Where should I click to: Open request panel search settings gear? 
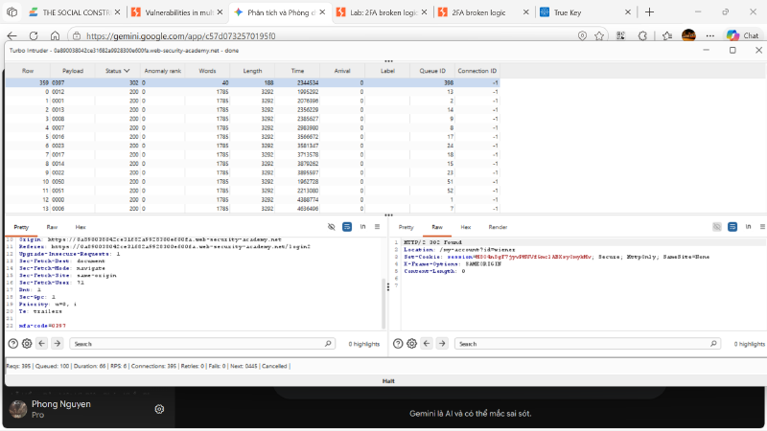pos(27,344)
